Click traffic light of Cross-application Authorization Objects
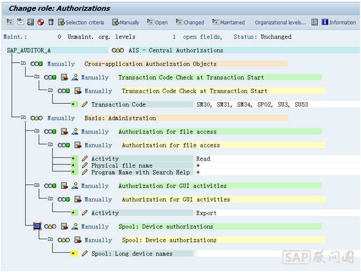The width and height of the screenshot is (361, 272). click(36, 64)
